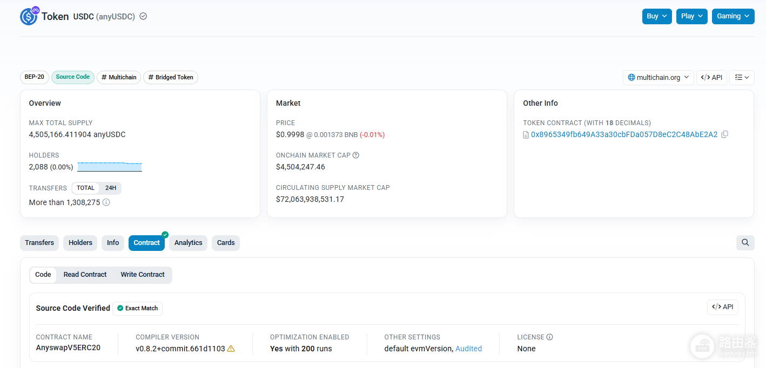Select the Info tab
Viewport: 766px width, 368px height.
coord(113,243)
